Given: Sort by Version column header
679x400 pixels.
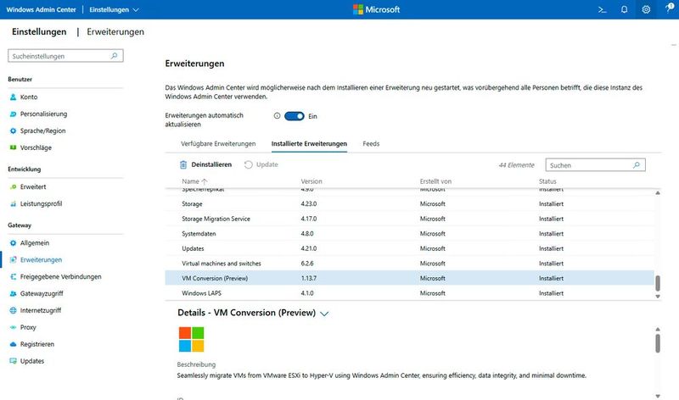Looking at the screenshot, I should coord(311,181).
